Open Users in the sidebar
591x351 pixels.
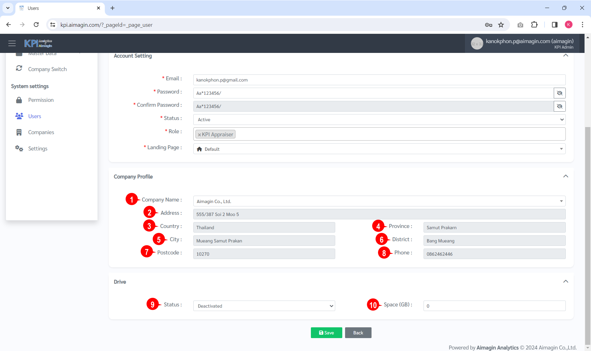tap(34, 116)
